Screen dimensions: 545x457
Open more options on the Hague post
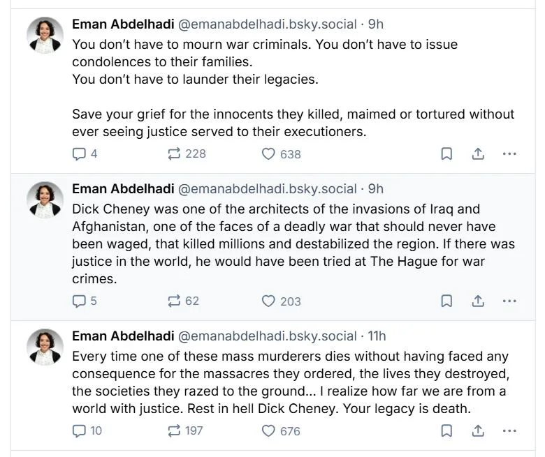coord(510,301)
